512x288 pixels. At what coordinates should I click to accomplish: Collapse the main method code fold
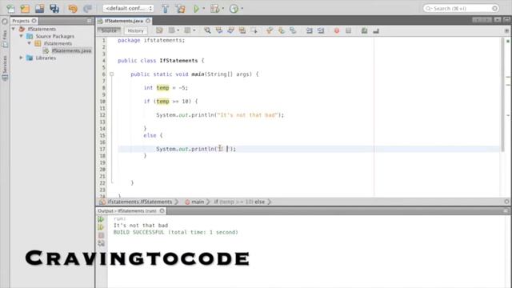click(112, 74)
